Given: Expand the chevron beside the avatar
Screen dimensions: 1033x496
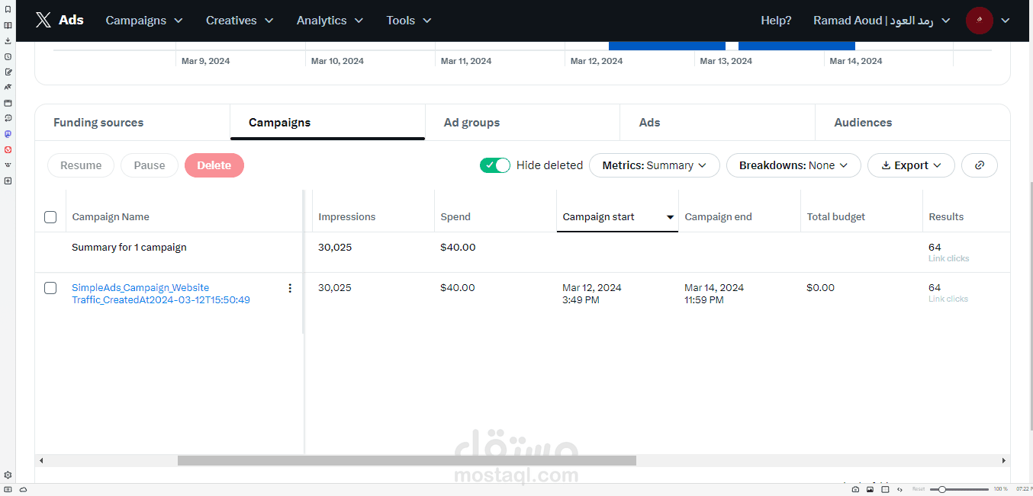Looking at the screenshot, I should tap(1005, 21).
